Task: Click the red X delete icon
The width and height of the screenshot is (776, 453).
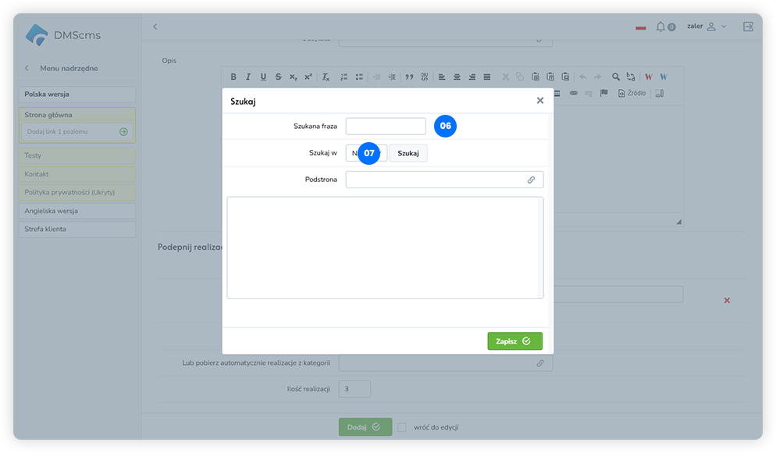Action: coord(727,300)
